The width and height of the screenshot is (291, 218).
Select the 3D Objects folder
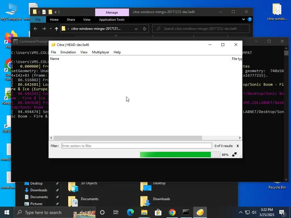point(83,186)
